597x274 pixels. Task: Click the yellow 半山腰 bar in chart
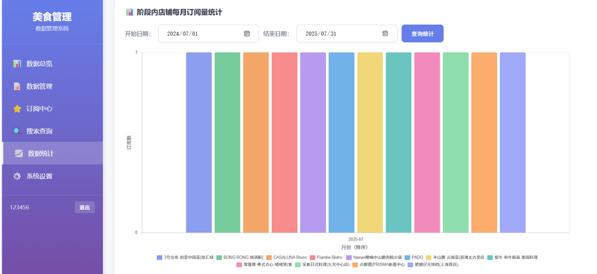(x=370, y=142)
